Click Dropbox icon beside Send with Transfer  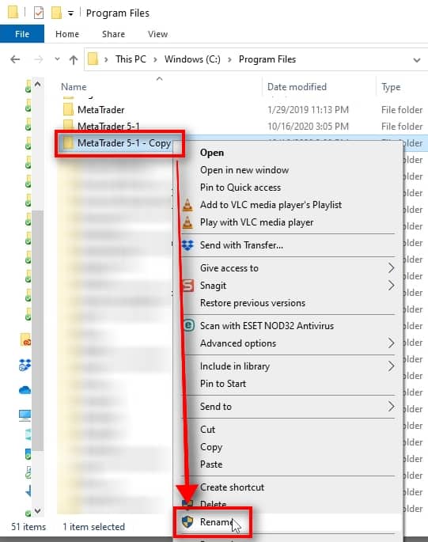tap(187, 245)
